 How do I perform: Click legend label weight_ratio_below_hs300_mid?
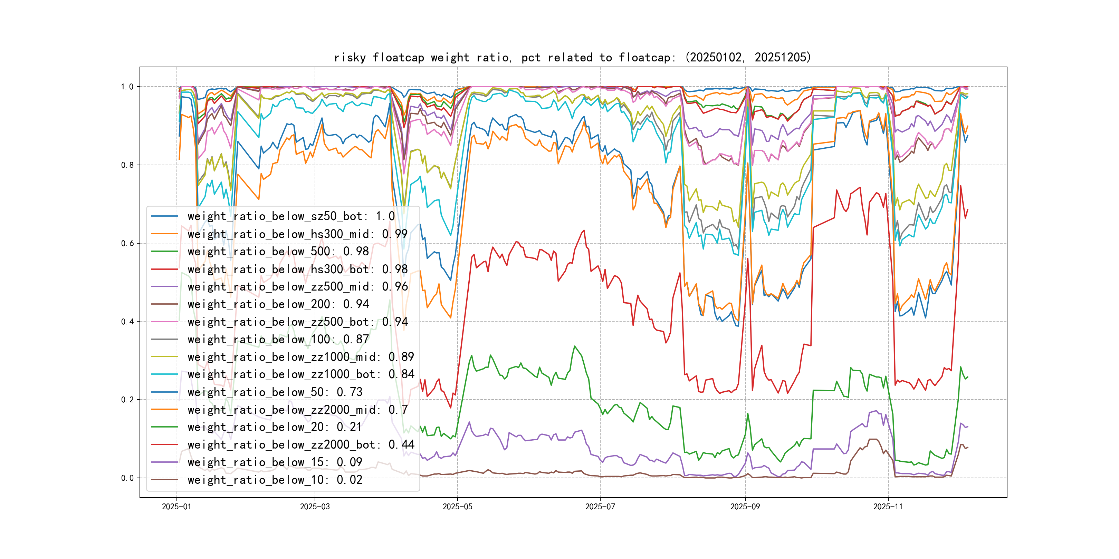coord(298,234)
